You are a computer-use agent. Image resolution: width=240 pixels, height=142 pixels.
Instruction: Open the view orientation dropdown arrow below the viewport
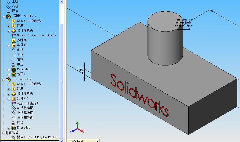point(98,141)
